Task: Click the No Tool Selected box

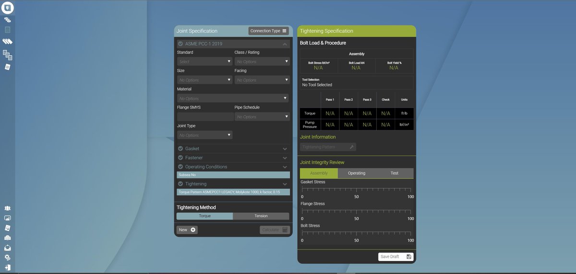Action: pyautogui.click(x=356, y=82)
